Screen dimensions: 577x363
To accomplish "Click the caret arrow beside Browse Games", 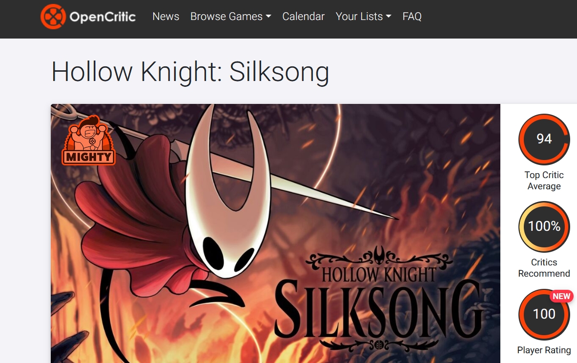I will [x=268, y=17].
